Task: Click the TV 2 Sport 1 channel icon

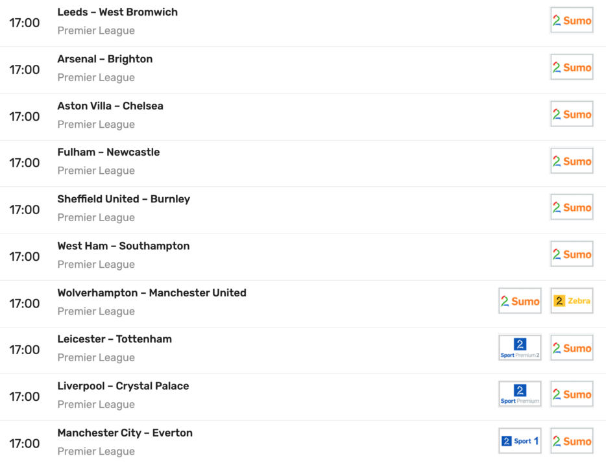Action: 520,441
